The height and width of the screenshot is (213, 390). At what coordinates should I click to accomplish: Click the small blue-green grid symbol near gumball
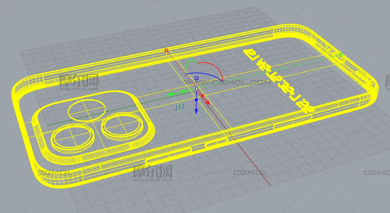click(180, 107)
